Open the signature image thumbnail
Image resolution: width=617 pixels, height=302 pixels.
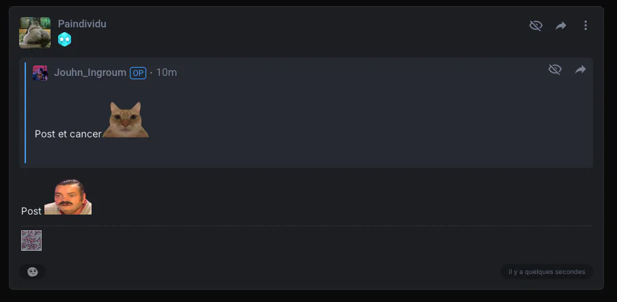[x=31, y=241]
